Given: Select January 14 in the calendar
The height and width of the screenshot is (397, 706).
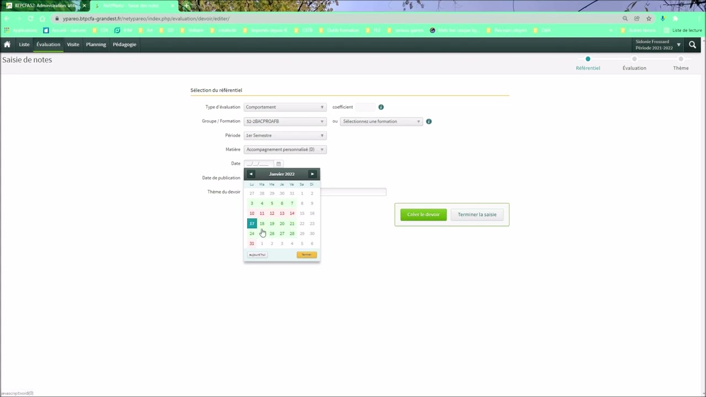Looking at the screenshot, I should 292,213.
